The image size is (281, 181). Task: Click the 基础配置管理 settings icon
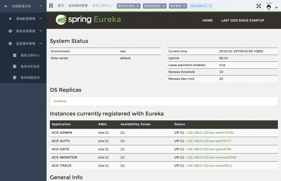pos(11,19)
